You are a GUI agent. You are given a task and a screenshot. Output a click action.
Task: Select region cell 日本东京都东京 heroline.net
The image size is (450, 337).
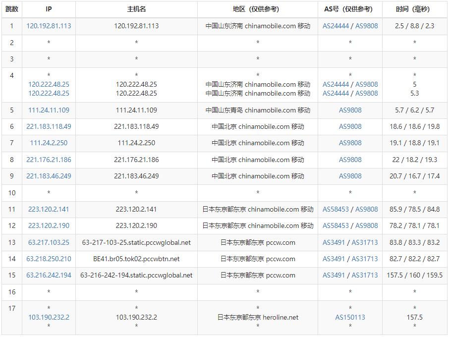(x=258, y=317)
